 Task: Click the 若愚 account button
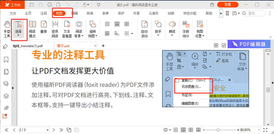coord(228,5)
